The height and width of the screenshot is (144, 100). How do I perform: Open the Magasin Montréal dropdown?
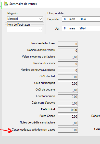[25, 19]
